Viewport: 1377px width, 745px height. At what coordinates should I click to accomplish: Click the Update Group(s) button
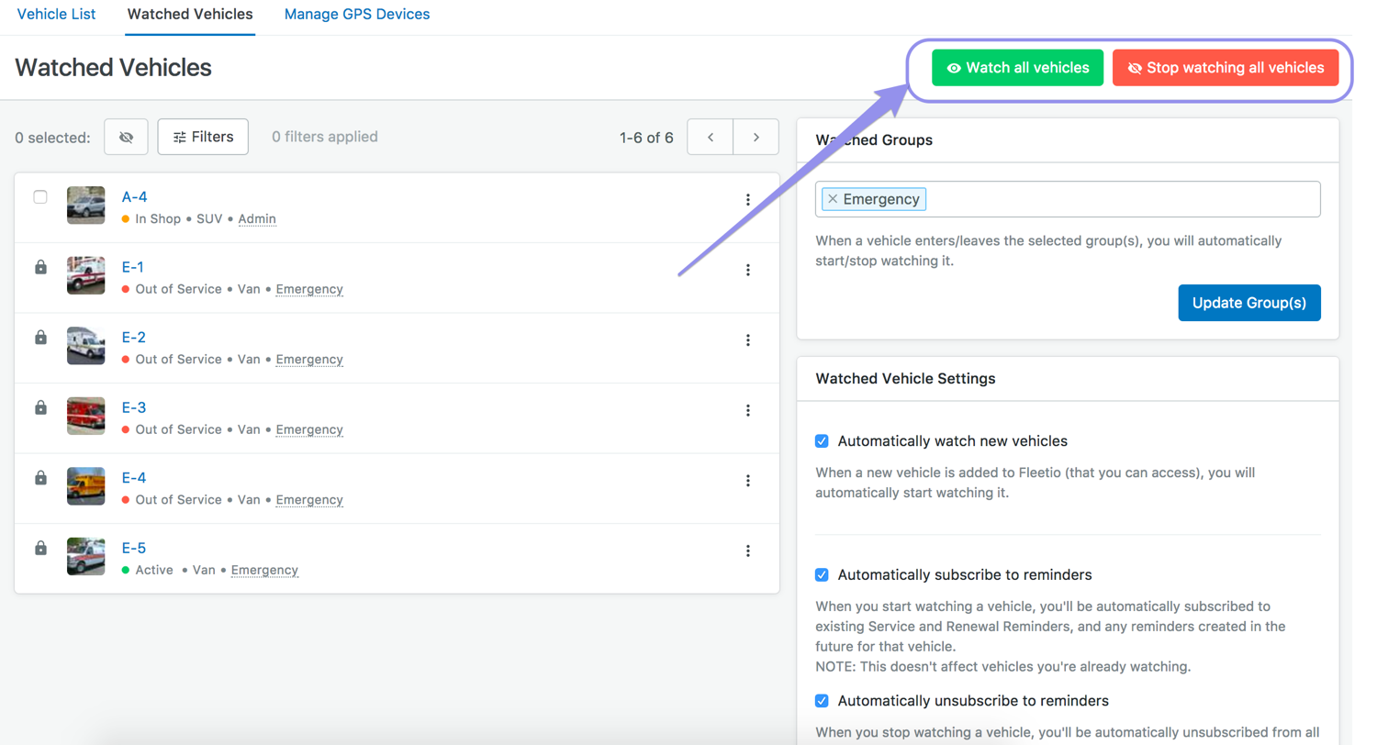pyautogui.click(x=1249, y=303)
